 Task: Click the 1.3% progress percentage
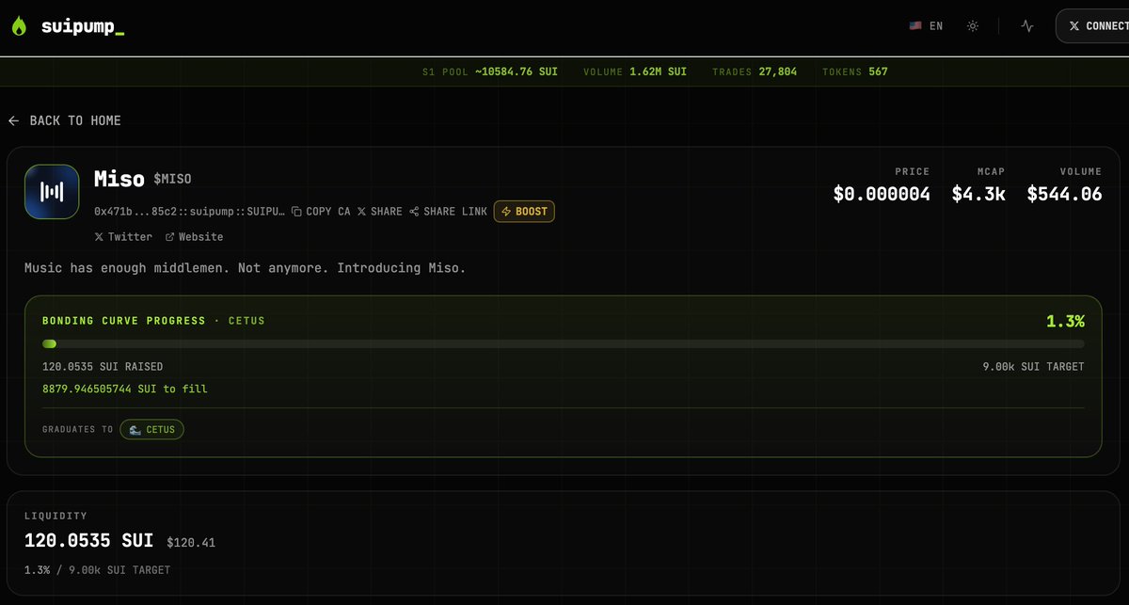click(1065, 322)
